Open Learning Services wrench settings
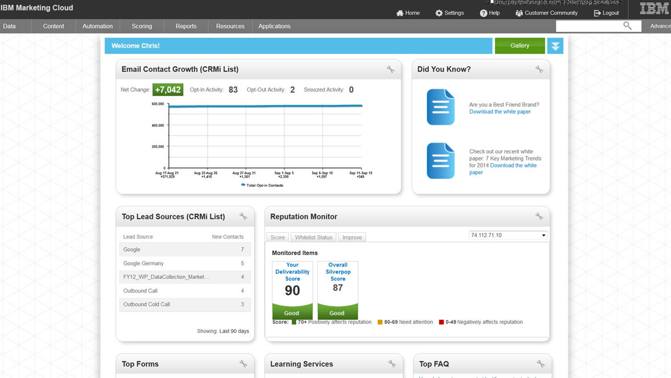This screenshot has width=671, height=378. click(x=392, y=364)
